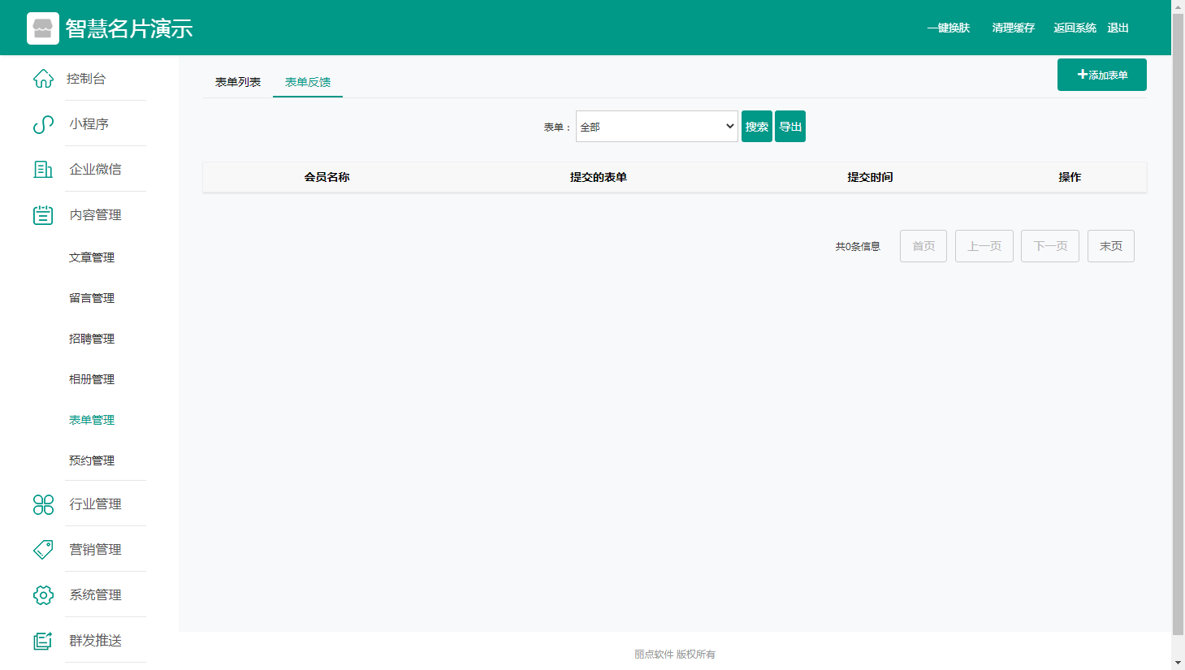
Task: Open the 控制台 dashboard menu
Action: (86, 79)
